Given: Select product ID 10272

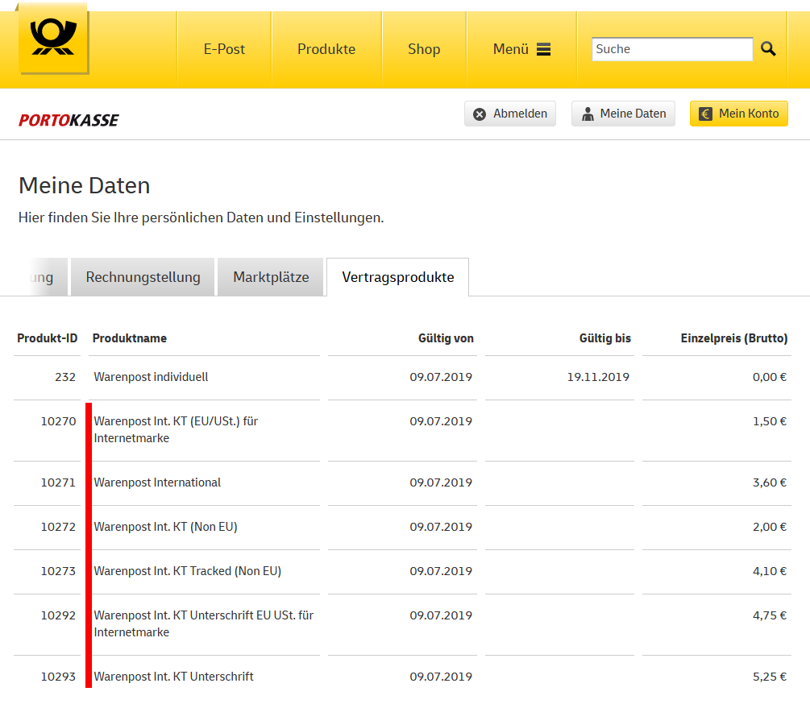Looking at the screenshot, I should [58, 527].
